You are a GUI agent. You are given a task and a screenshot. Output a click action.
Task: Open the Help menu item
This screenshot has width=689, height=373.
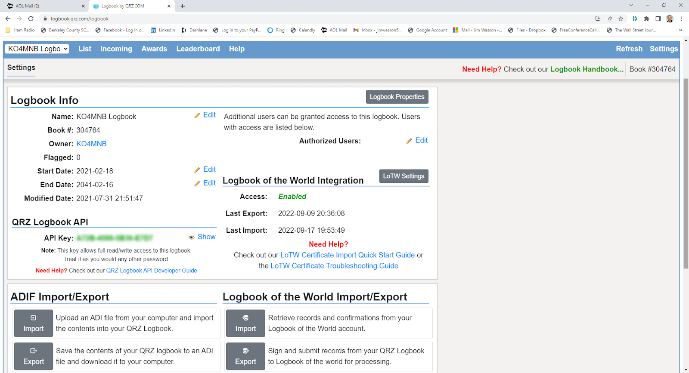point(237,49)
